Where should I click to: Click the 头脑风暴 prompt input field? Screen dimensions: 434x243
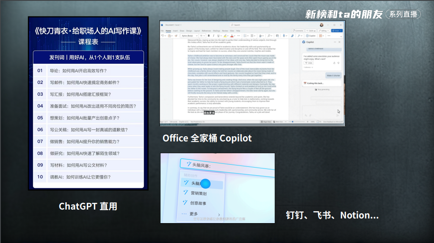[x=227, y=168]
